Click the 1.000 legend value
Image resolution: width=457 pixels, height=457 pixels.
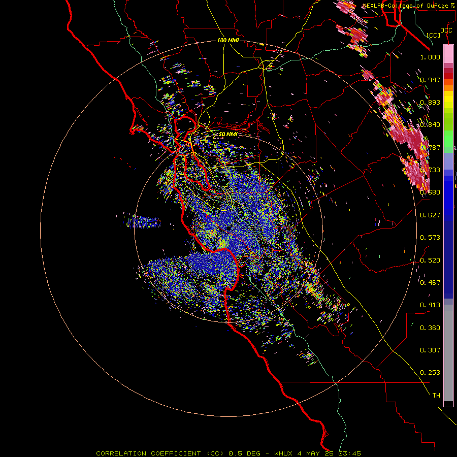[430, 57]
